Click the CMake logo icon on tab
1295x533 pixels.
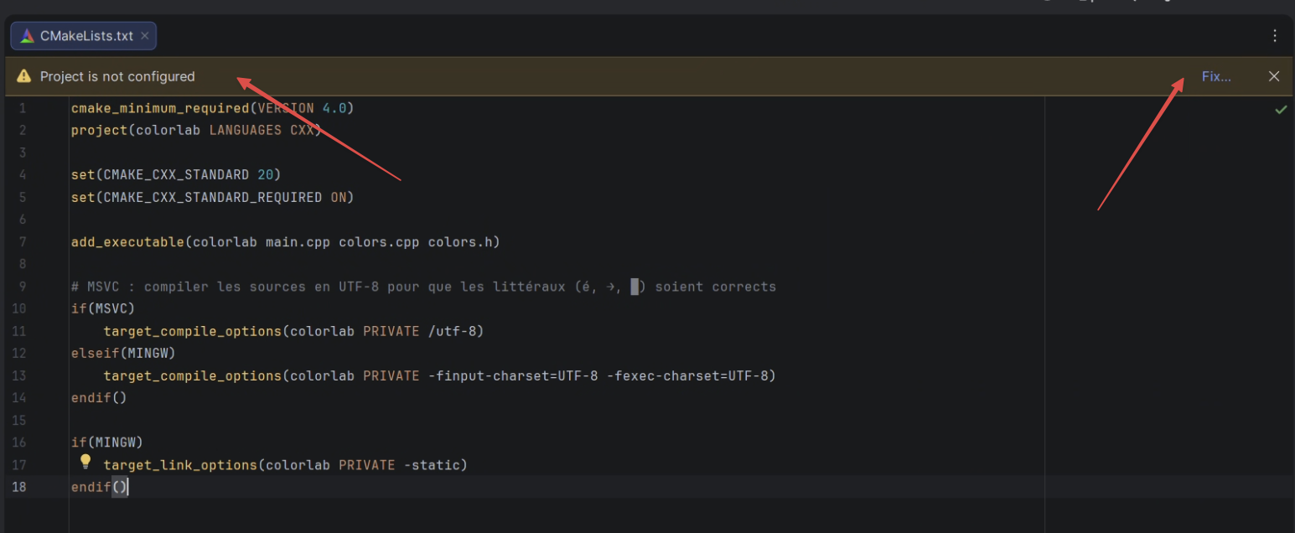click(28, 36)
